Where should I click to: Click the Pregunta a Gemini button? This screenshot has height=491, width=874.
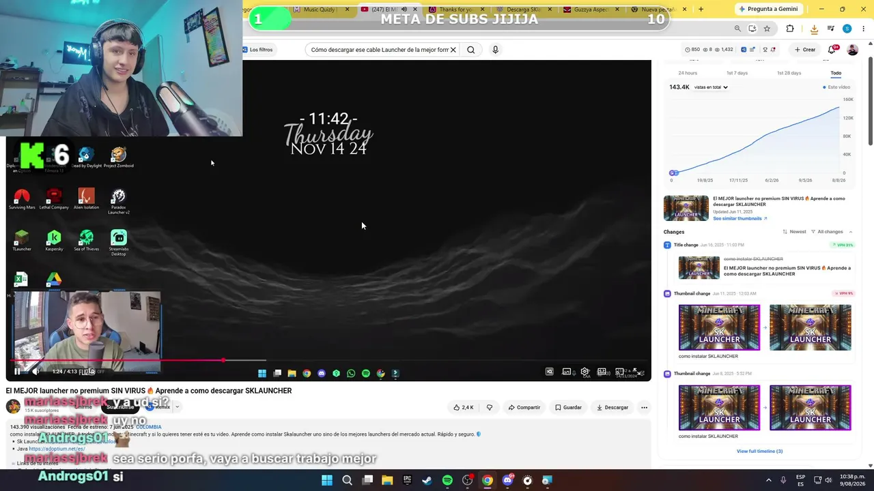(768, 10)
